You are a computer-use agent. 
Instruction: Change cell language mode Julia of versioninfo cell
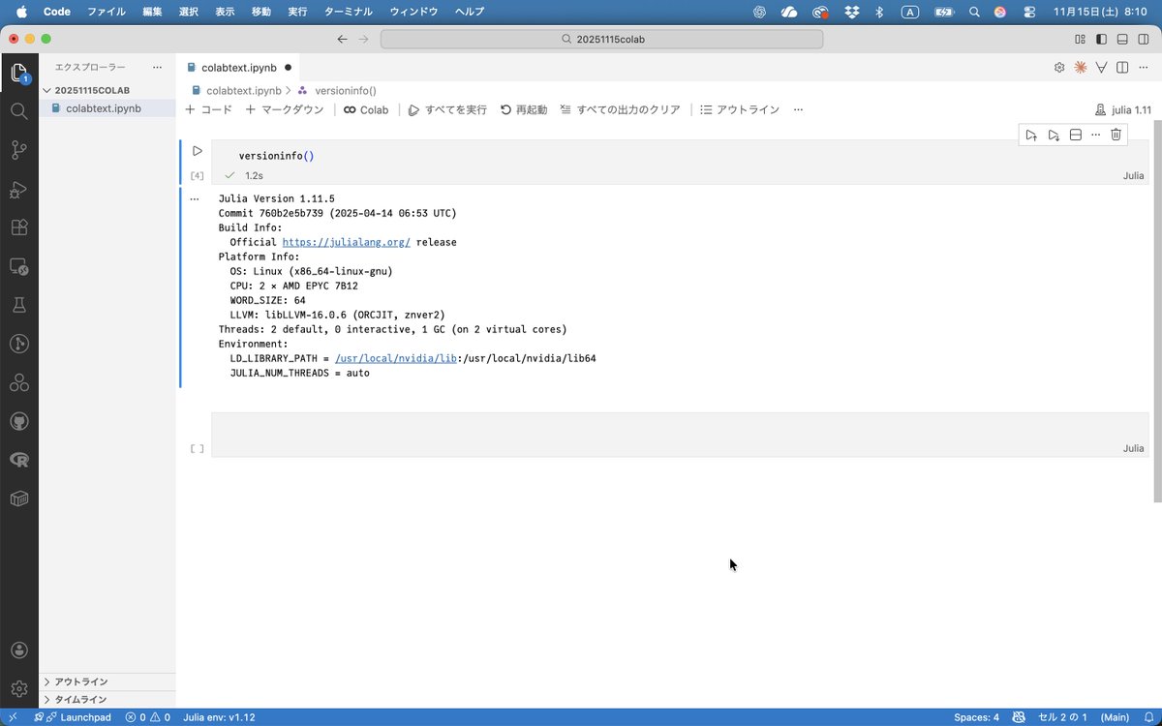coord(1133,176)
